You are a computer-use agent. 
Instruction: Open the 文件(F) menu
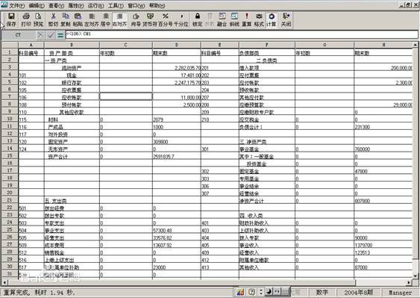pyautogui.click(x=16, y=5)
